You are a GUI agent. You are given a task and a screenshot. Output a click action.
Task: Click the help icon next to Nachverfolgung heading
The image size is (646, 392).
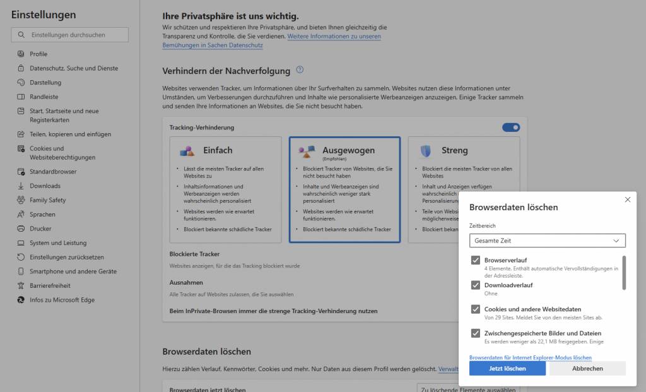[x=300, y=71]
